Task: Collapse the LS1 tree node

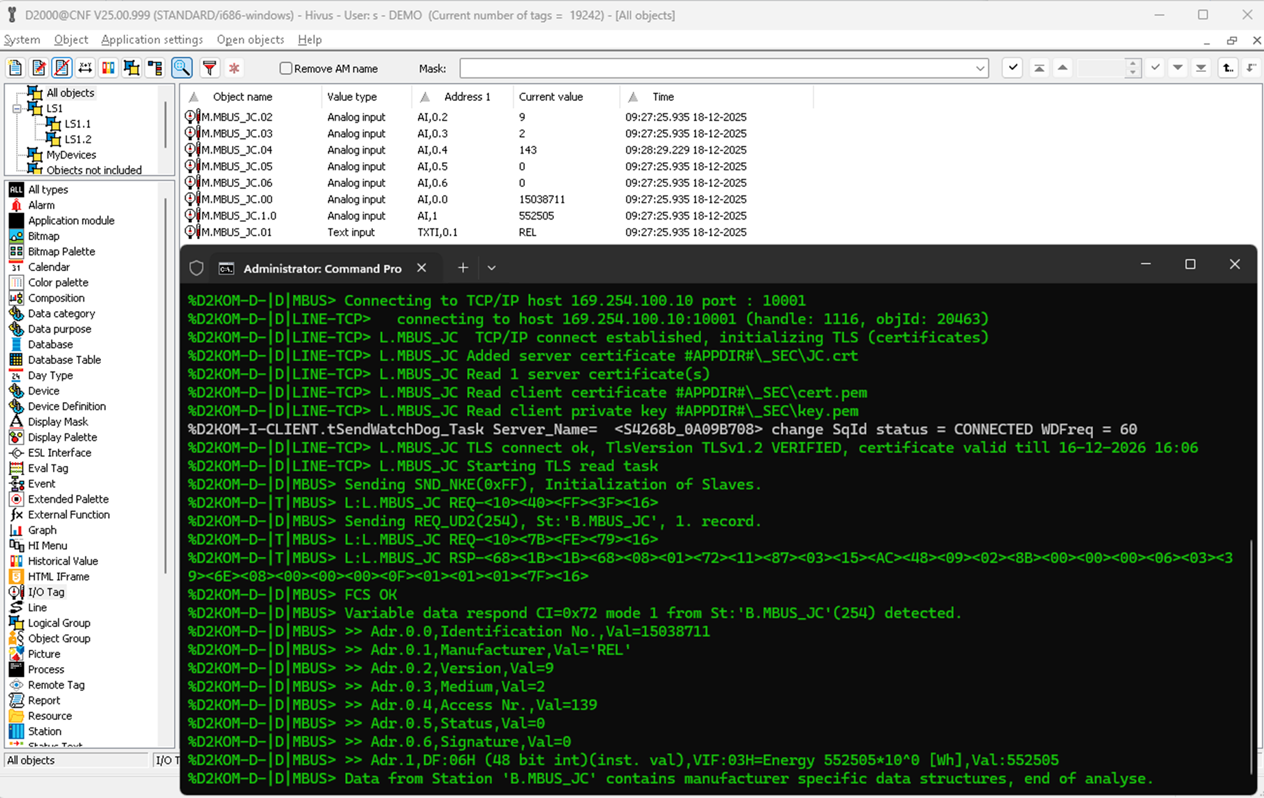Action: point(17,109)
